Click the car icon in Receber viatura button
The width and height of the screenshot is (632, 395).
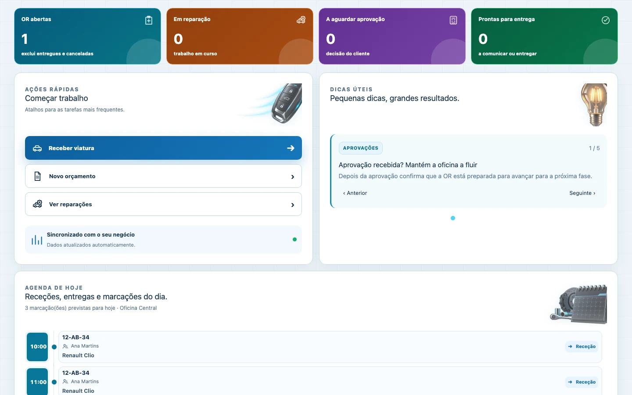[37, 148]
